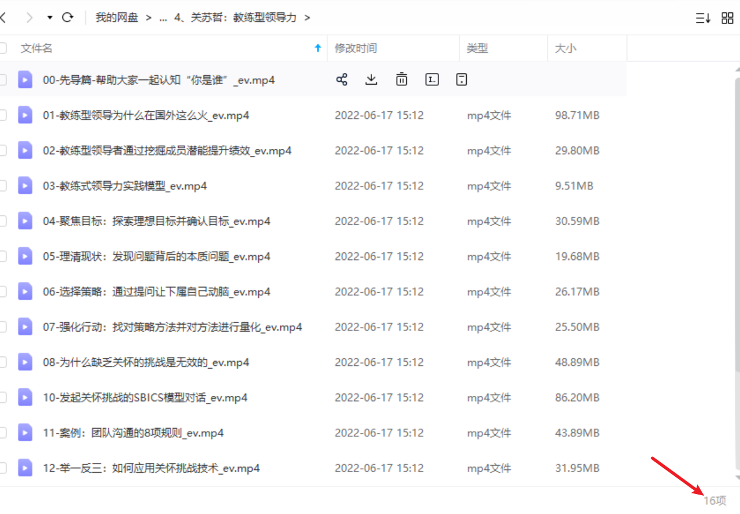Click the video icon of 02-教练型领导者 file
Viewport: 740px width, 514px height.
pyautogui.click(x=25, y=150)
